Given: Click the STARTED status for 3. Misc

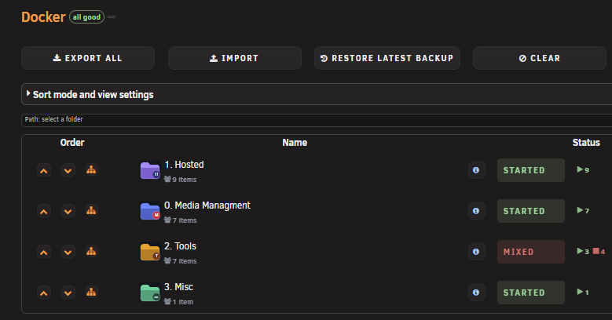Looking at the screenshot, I should 531,293.
